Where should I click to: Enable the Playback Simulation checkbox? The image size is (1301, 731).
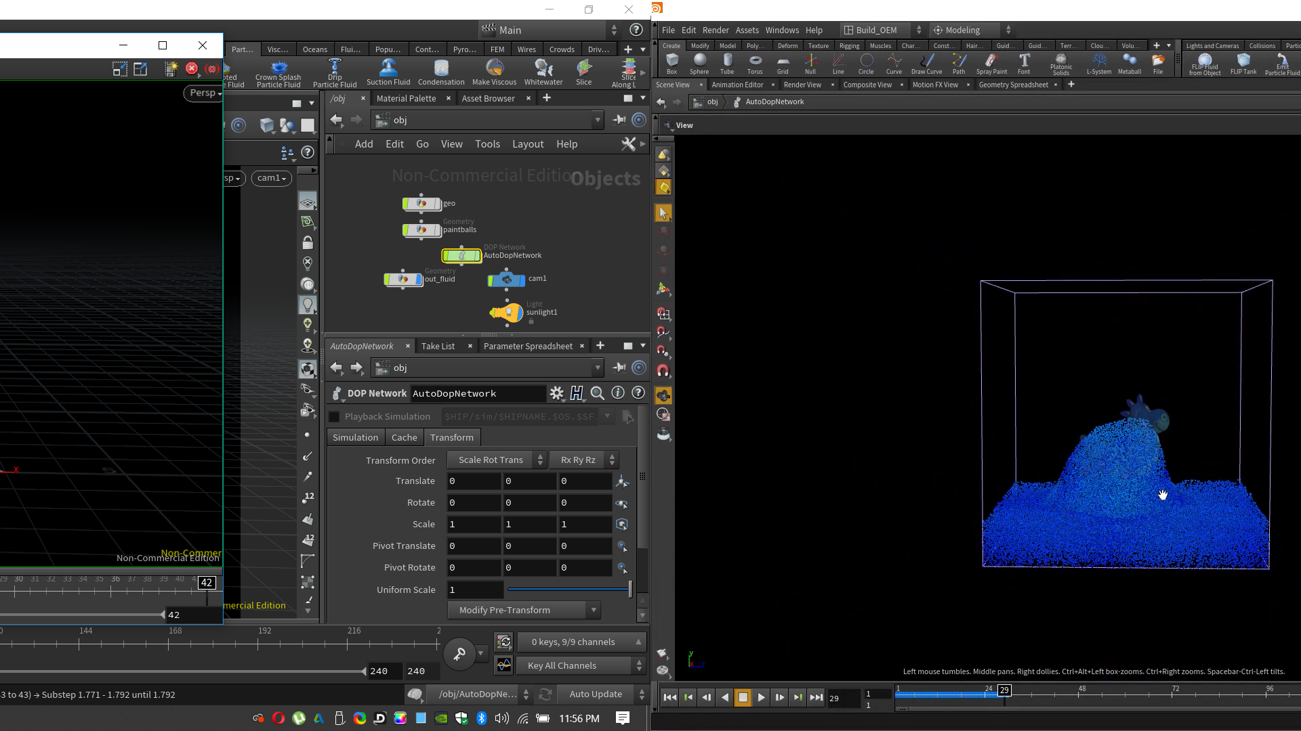(334, 417)
